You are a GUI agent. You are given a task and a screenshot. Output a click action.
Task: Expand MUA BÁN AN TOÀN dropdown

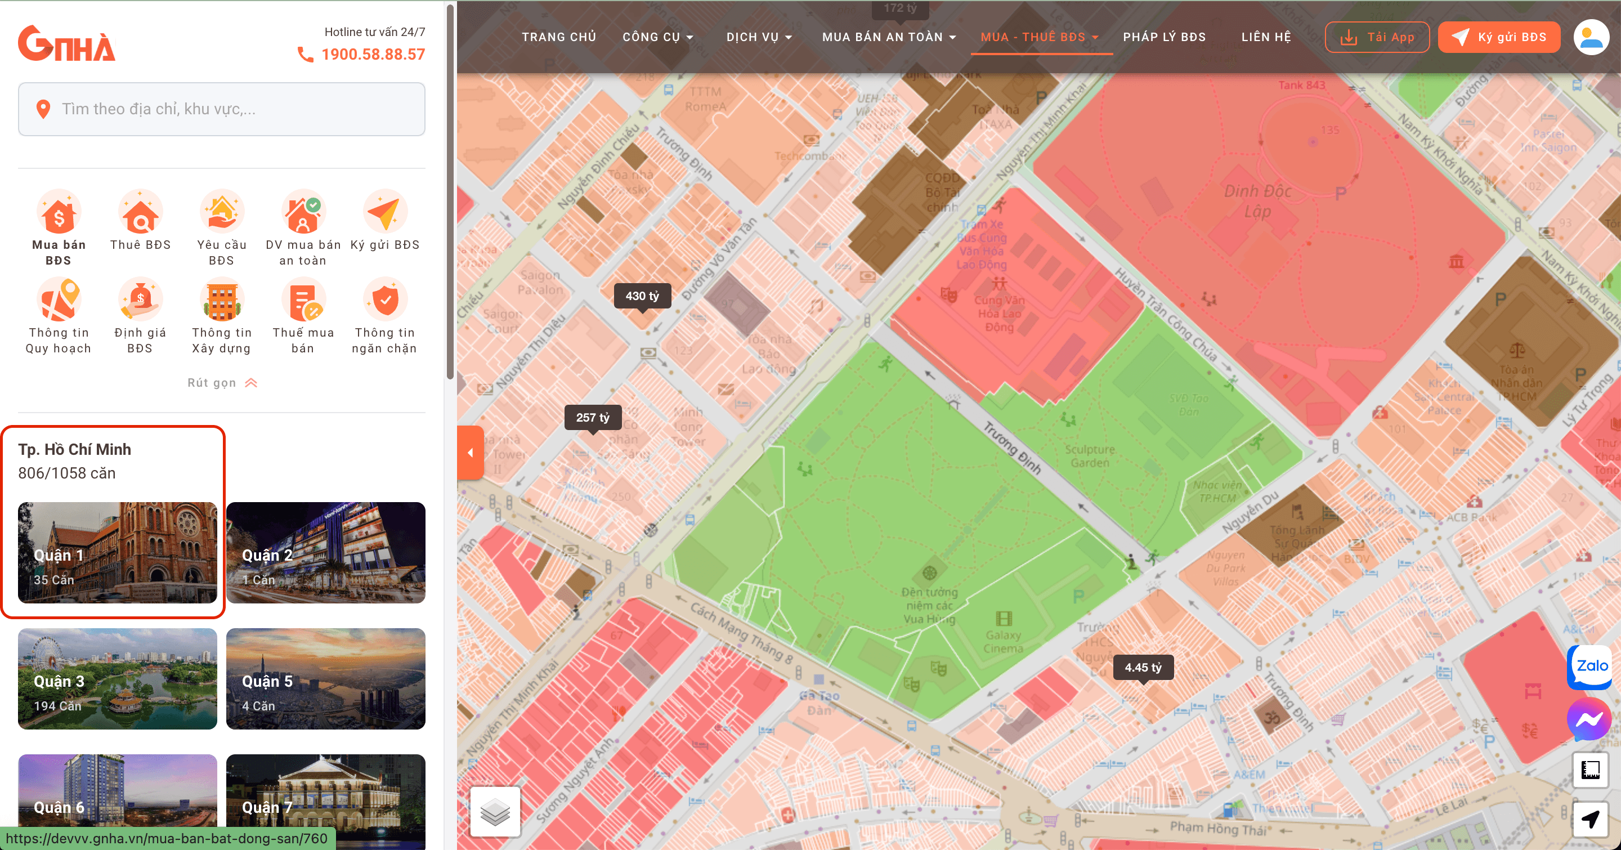[889, 37]
